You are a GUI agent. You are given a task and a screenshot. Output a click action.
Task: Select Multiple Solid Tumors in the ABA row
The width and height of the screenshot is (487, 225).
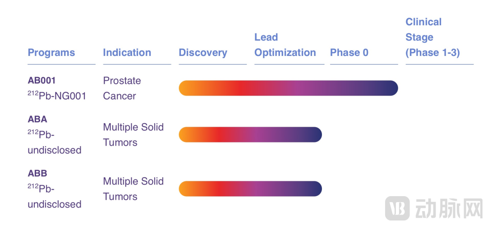[x=133, y=135]
